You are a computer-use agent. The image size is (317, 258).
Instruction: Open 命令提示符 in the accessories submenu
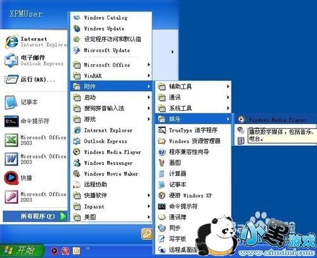pyautogui.click(x=193, y=206)
